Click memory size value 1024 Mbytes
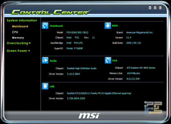Viewport: 171px width, 124px height. pyautogui.click(x=133, y=73)
